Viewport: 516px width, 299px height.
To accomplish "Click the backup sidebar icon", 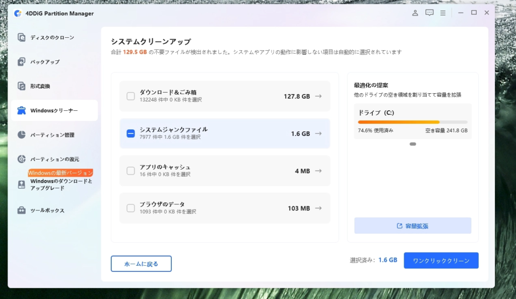I will click(x=21, y=62).
